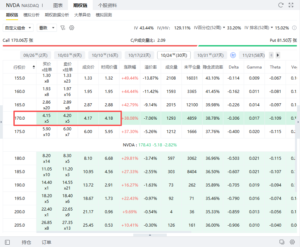Click the Delta column header
Image resolution: width=300 pixels, height=247 pixels.
[x=234, y=67]
